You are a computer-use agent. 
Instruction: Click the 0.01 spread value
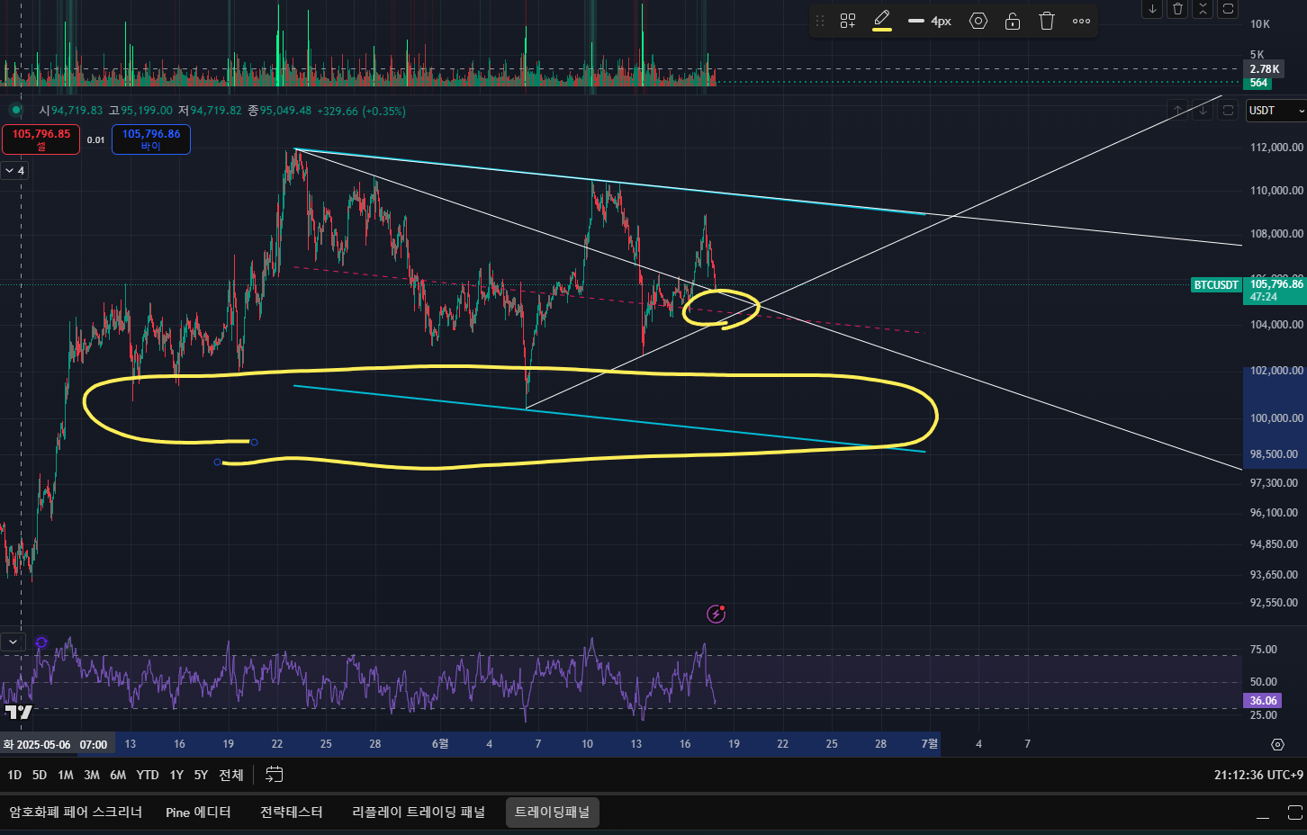(x=95, y=140)
